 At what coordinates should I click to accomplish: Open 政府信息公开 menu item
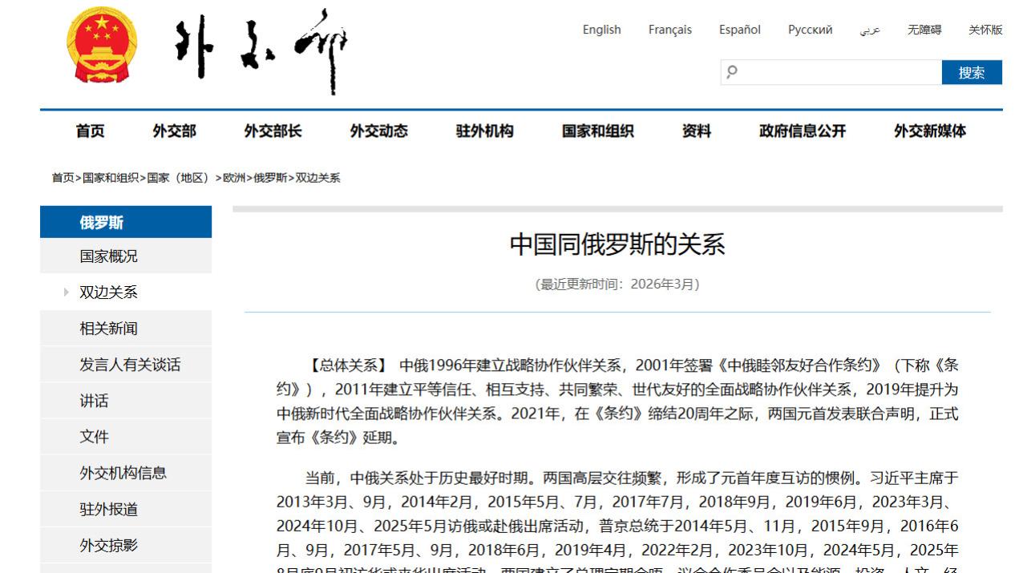pyautogui.click(x=803, y=131)
